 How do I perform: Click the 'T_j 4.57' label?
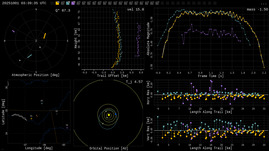134,82
